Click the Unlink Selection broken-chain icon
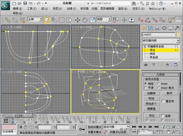This screenshot has width=183, height=136. tap(15, 20)
